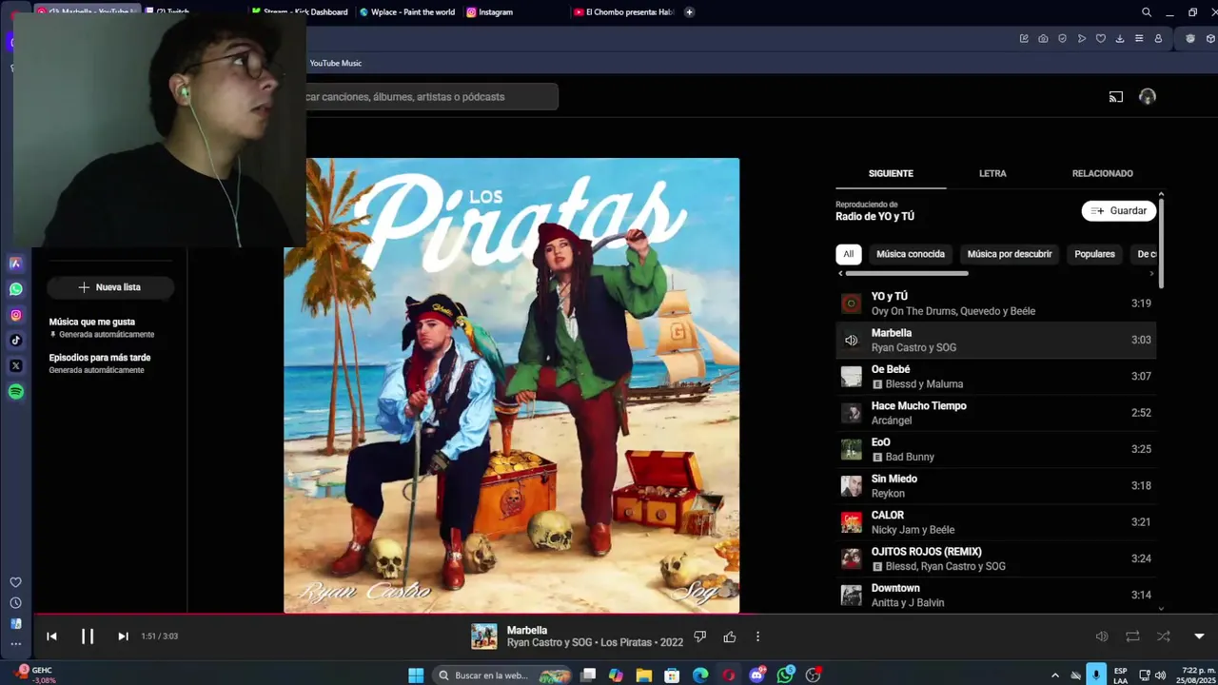The height and width of the screenshot is (685, 1218).
Task: Play Hace Mucho Tiempo by Arcángel
Action: click(x=995, y=413)
